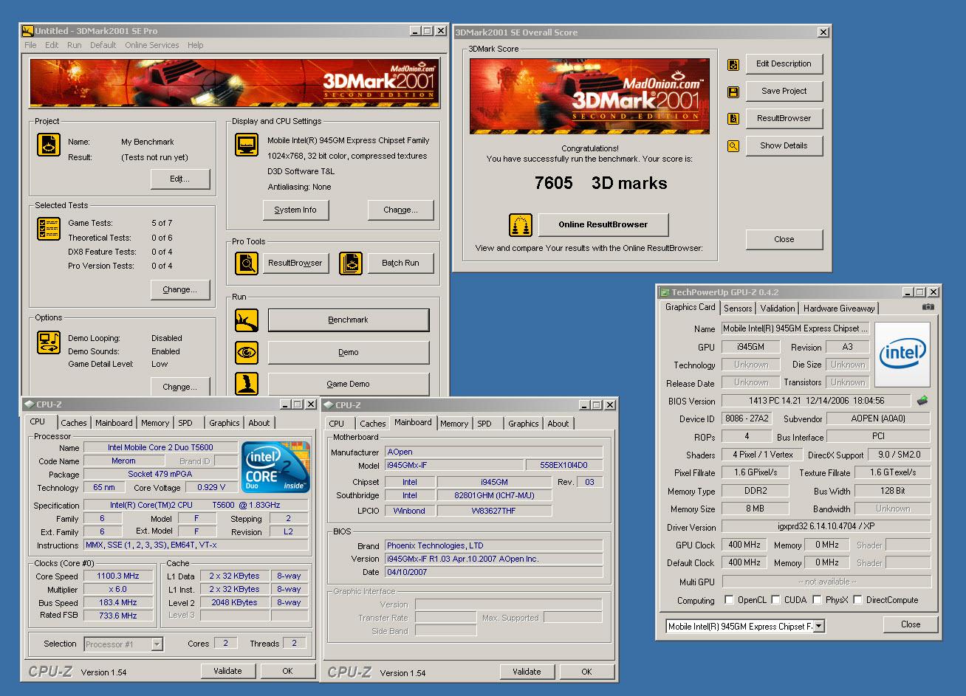This screenshot has width=966, height=696.
Task: Switch to Caches tab in left CPU-Z window
Action: point(74,423)
